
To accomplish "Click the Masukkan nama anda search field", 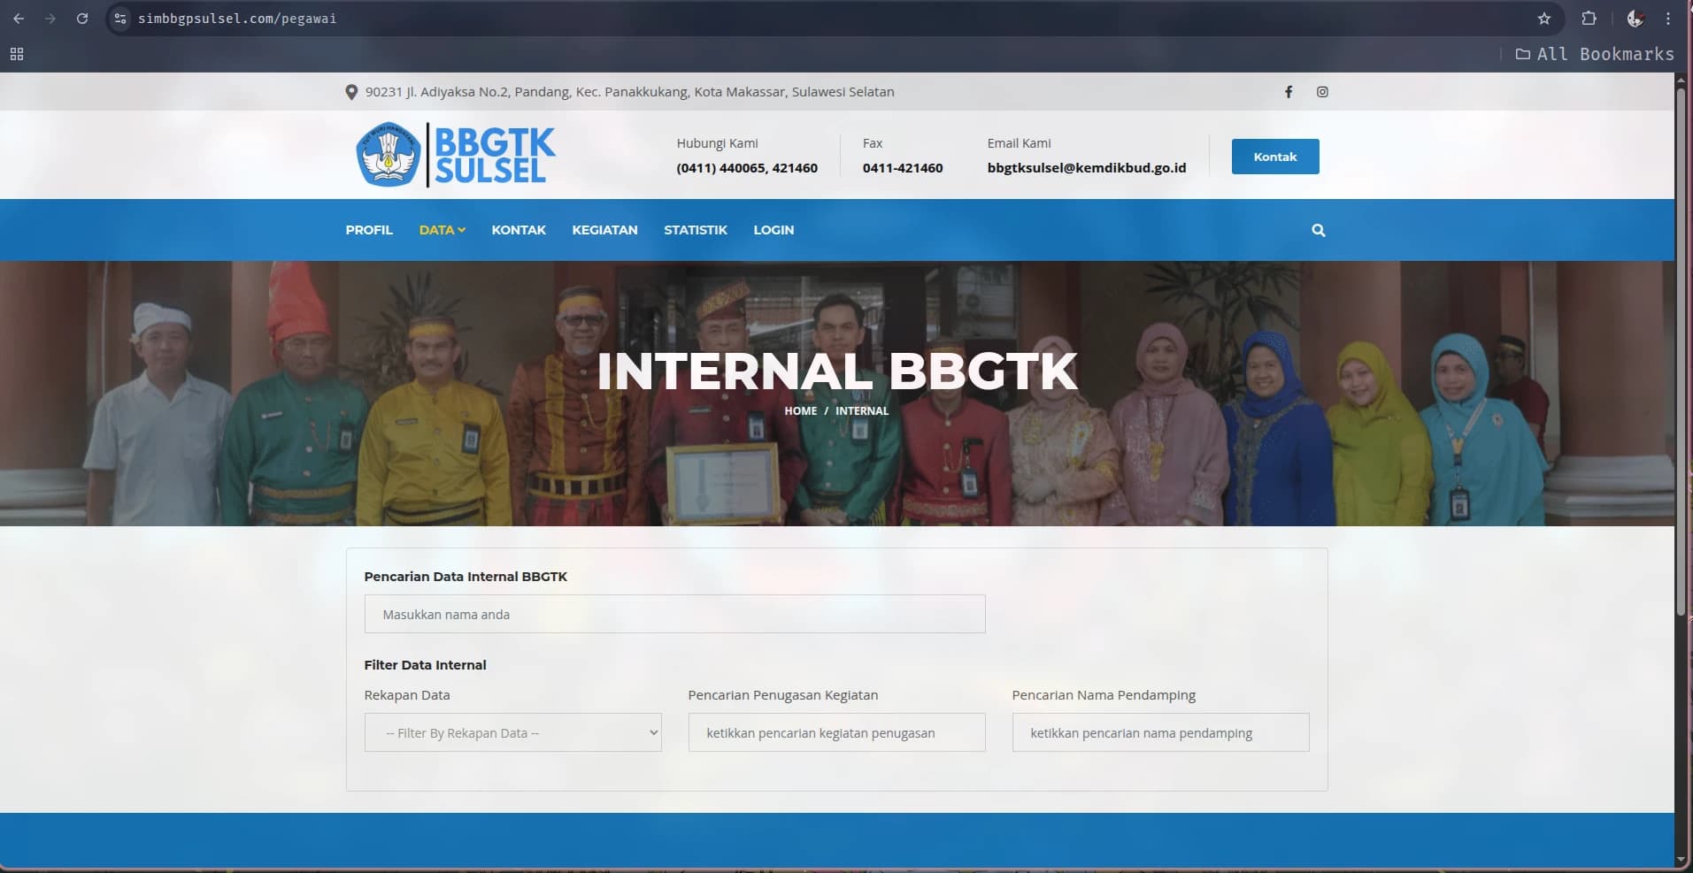I will (x=673, y=614).
